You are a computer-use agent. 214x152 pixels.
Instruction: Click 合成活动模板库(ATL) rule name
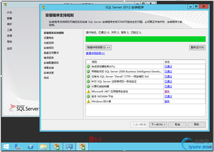(x=103, y=67)
